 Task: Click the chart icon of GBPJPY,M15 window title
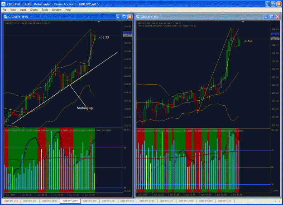[5, 17]
